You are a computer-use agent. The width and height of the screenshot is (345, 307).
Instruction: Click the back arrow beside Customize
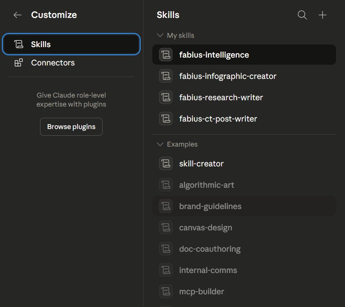pos(18,15)
